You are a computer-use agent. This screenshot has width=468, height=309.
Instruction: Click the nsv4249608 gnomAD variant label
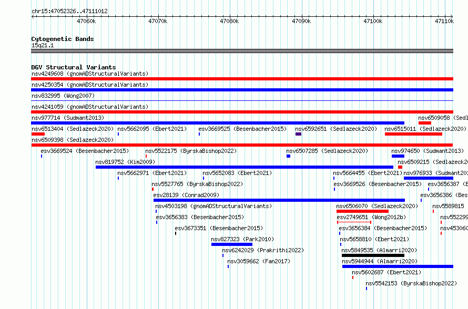(x=90, y=74)
